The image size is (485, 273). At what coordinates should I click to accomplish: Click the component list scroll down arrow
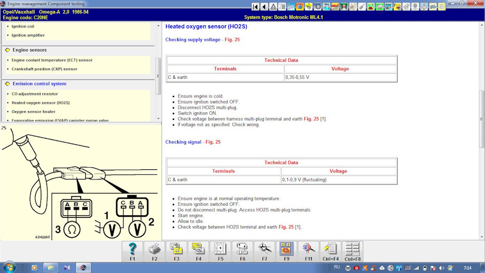point(158,118)
